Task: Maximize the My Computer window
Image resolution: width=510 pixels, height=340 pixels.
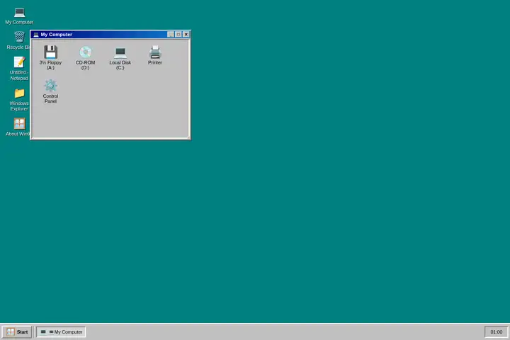Action: point(178,34)
